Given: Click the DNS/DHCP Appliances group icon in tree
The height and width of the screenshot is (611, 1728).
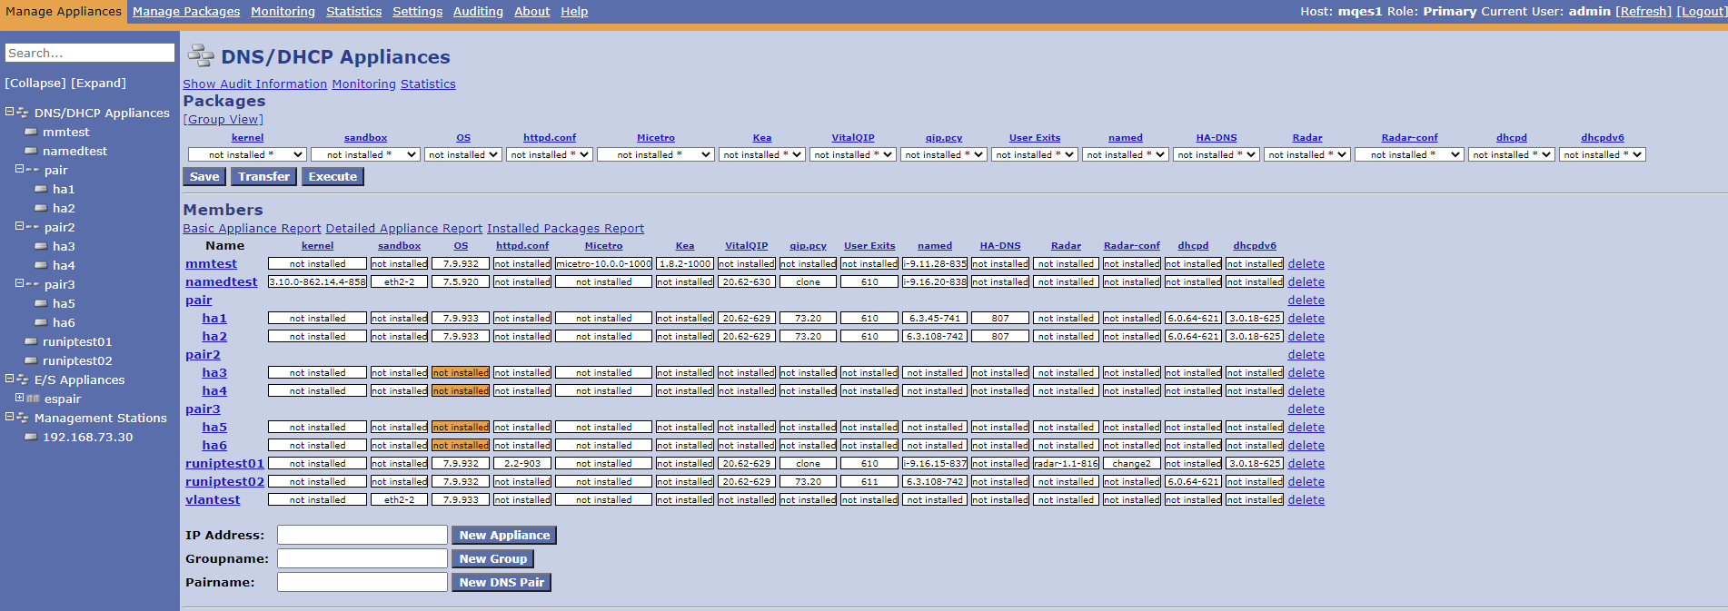Looking at the screenshot, I should pos(23,113).
